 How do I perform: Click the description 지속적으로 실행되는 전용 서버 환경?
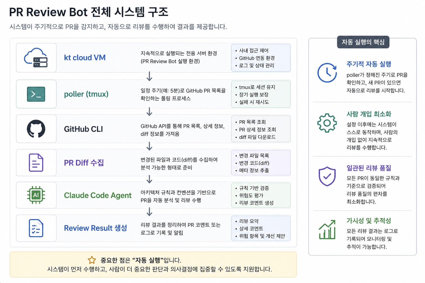179,53
